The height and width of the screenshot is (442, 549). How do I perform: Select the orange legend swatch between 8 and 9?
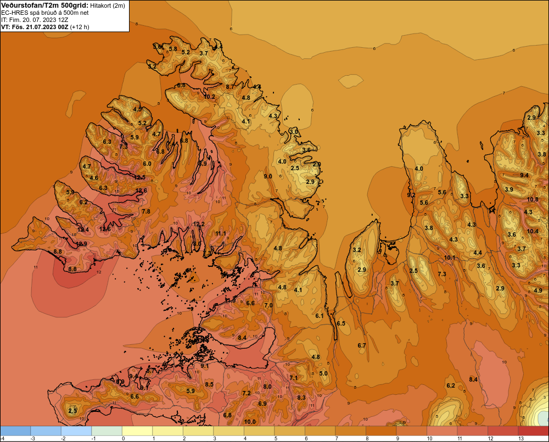[x=381, y=431]
